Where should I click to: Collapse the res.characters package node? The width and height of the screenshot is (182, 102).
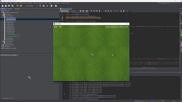tap(2, 16)
